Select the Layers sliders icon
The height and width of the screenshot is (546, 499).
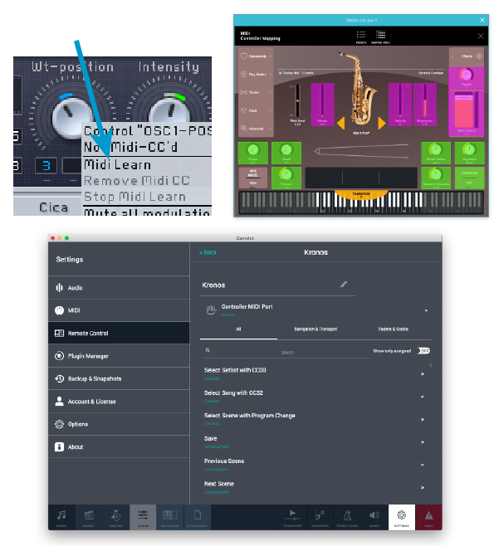(x=143, y=517)
